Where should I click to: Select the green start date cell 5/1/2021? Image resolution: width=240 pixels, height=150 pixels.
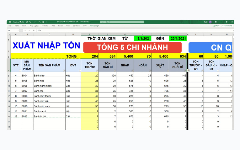(142, 38)
